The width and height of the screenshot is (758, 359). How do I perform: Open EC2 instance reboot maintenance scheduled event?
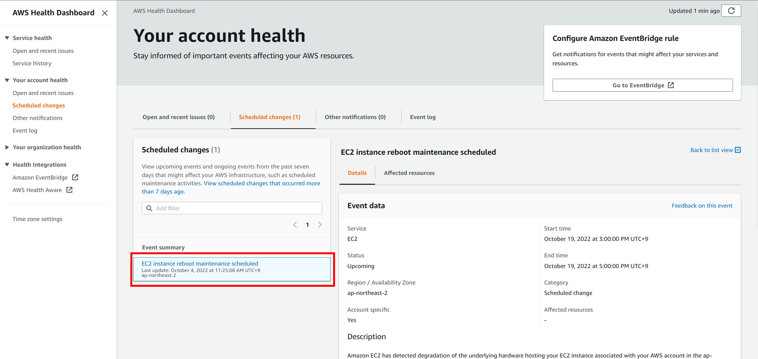click(x=200, y=263)
